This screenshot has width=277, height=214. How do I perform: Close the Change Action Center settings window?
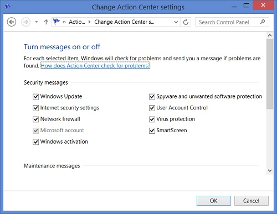263,5
